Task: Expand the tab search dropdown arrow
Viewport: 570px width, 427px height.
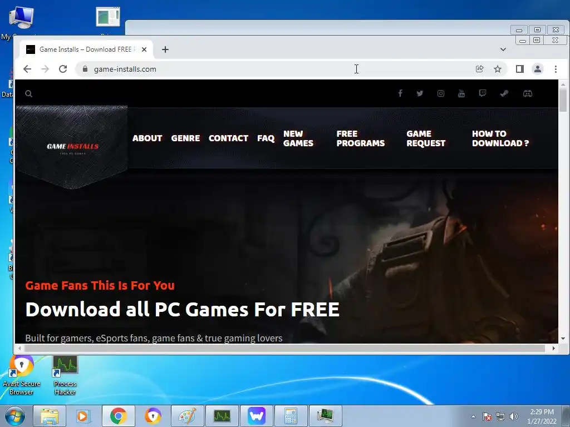Action: click(503, 49)
